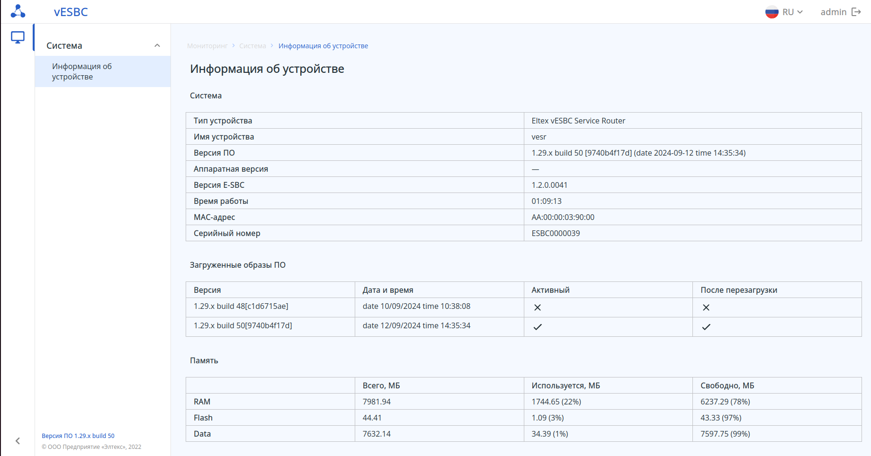Go to Система breadcrumb link
This screenshot has width=871, height=456.
point(252,46)
